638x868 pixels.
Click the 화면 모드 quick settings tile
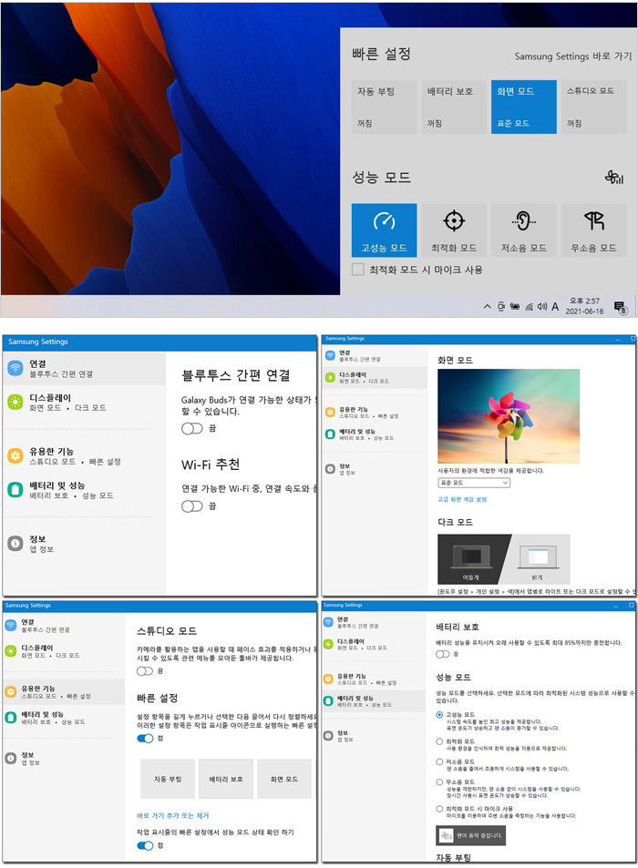click(523, 107)
